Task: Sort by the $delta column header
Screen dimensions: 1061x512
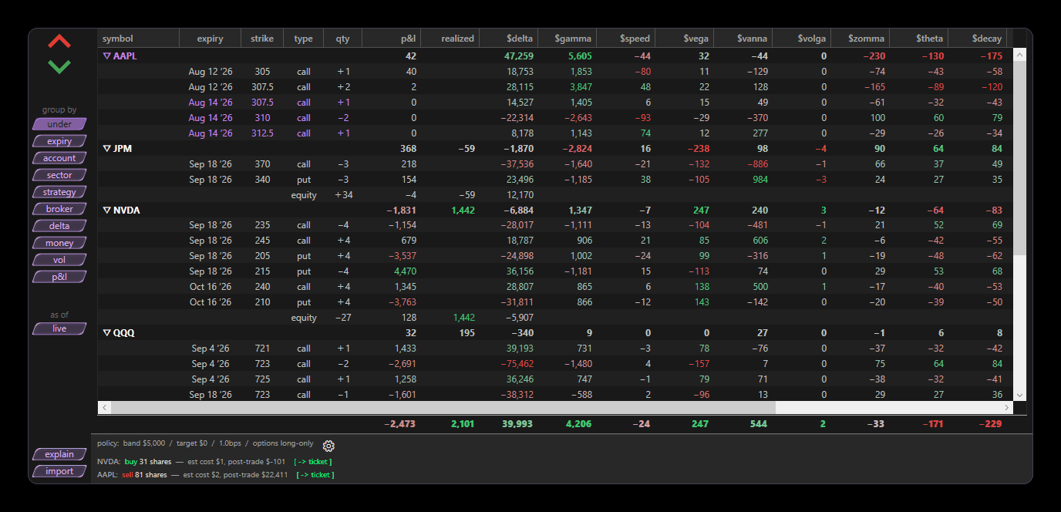Action: point(520,39)
